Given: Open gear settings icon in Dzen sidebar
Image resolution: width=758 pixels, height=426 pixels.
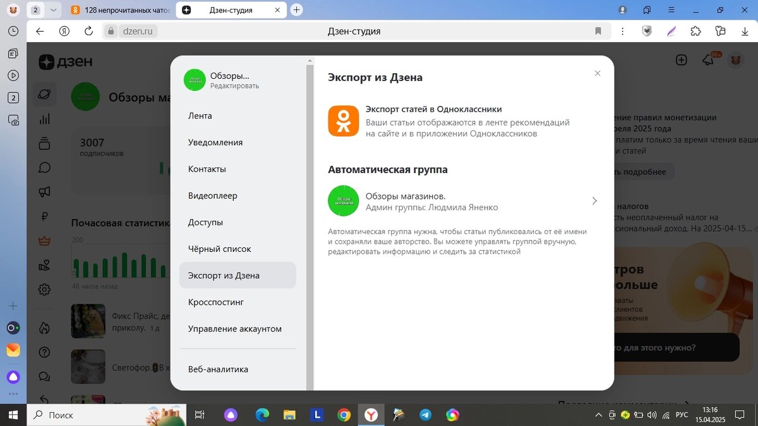Looking at the screenshot, I should click(44, 290).
